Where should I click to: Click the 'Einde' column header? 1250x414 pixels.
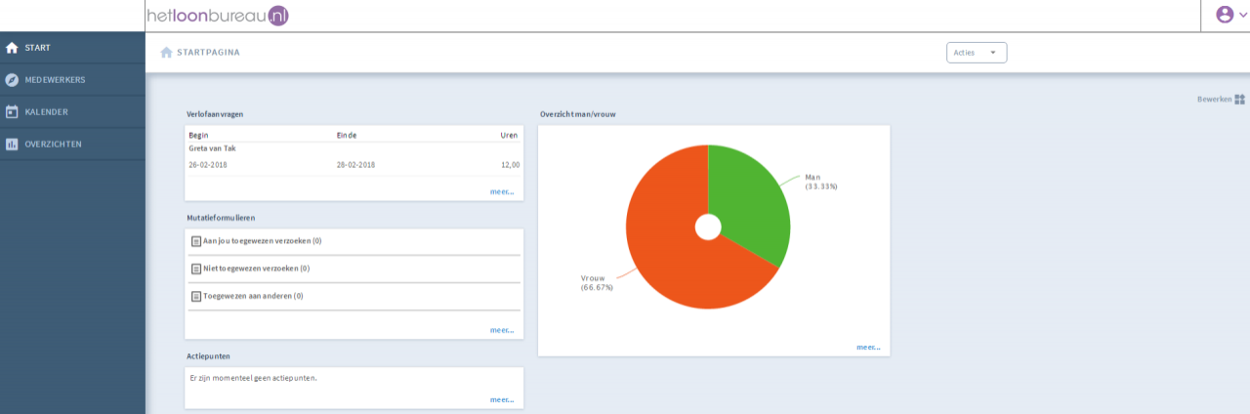tap(346, 135)
